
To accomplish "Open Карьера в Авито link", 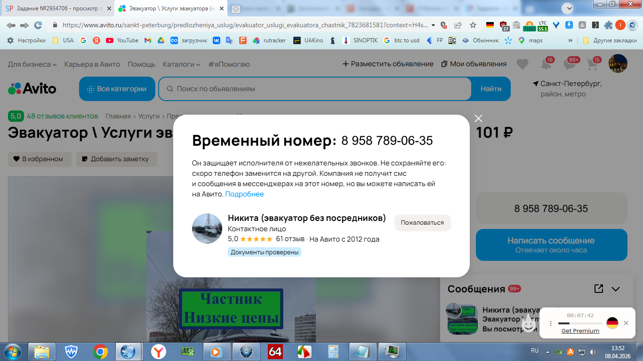I will tap(92, 64).
